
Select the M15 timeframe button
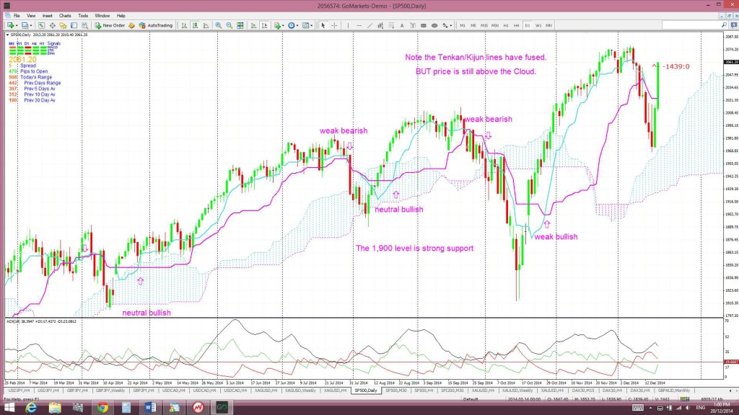click(x=484, y=25)
